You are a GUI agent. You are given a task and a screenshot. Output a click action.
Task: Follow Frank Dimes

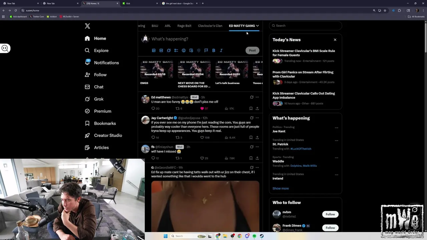point(330,228)
